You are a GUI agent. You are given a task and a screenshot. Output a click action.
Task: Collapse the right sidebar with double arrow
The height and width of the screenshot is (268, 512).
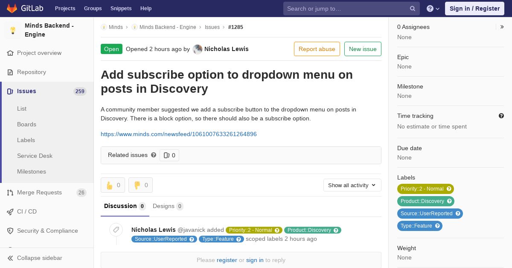coord(502,27)
